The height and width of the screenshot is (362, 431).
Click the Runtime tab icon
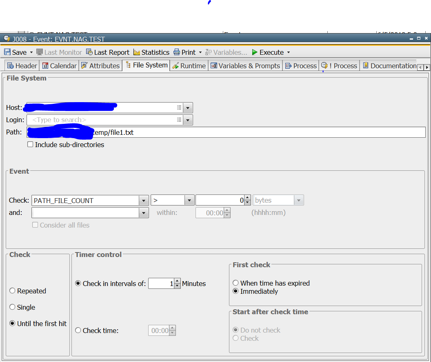[x=176, y=65]
